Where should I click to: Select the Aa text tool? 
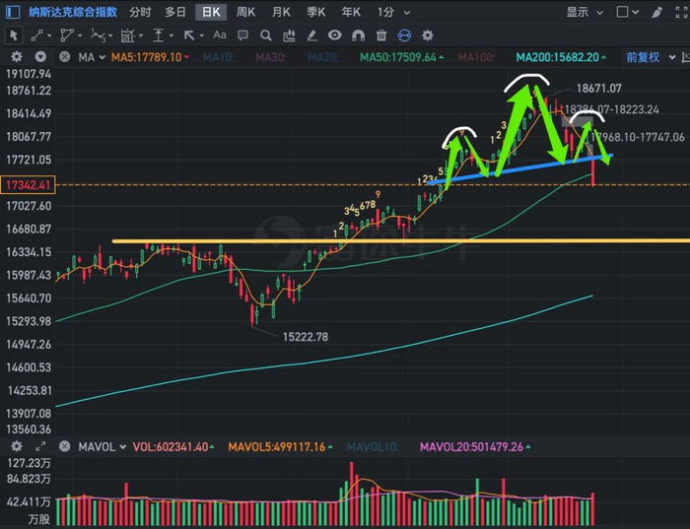(x=220, y=34)
